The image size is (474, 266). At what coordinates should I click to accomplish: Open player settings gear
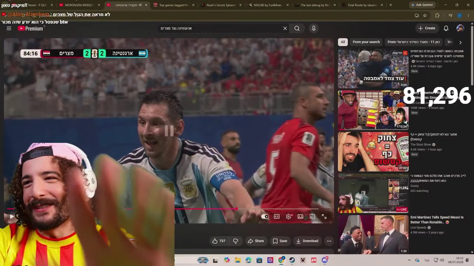coord(288,216)
